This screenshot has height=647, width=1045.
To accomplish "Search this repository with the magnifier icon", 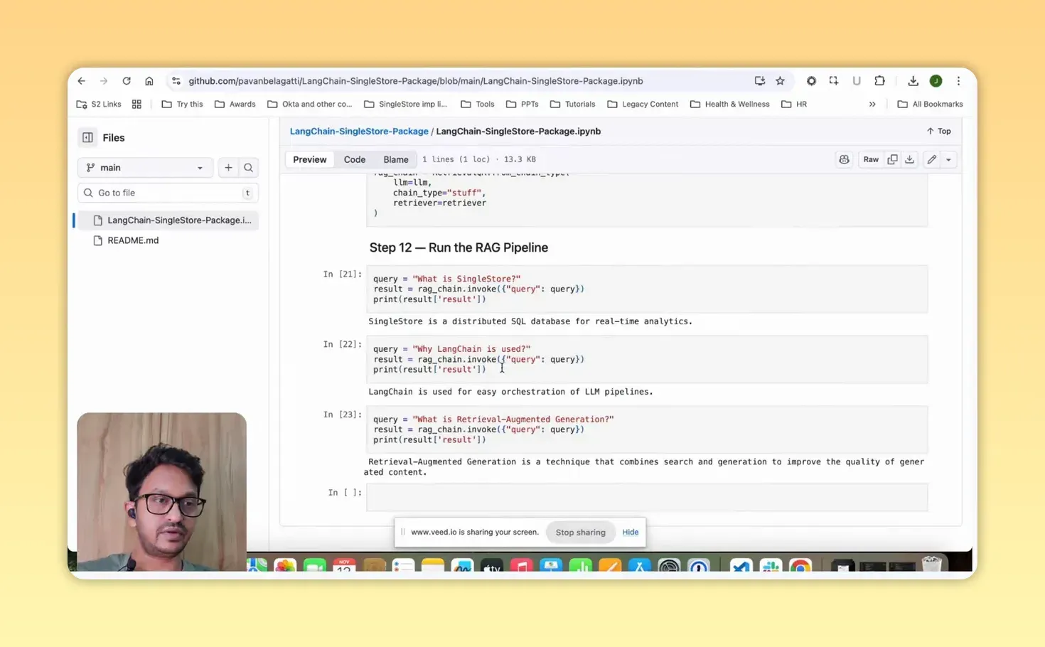I will coord(249,168).
